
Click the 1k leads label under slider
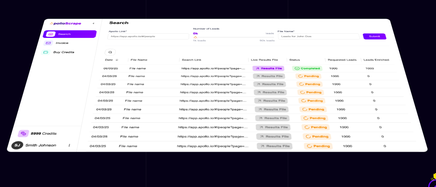[x=199, y=41]
